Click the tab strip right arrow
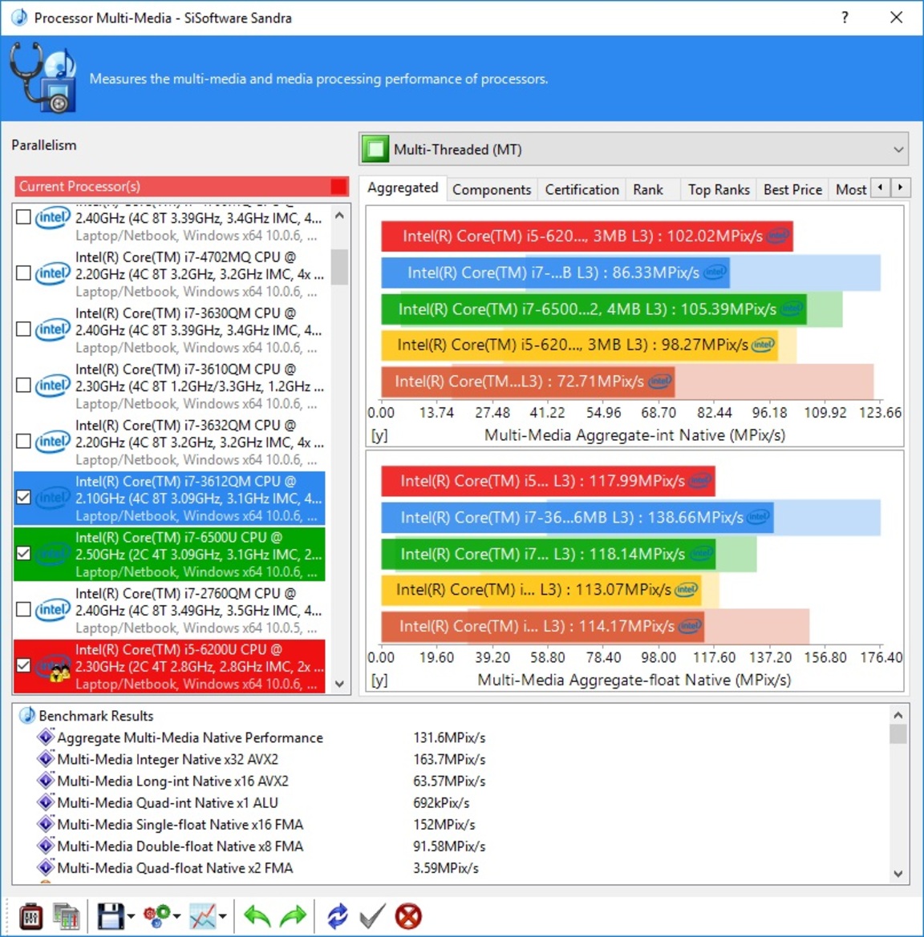This screenshot has height=937, width=924. (x=900, y=188)
